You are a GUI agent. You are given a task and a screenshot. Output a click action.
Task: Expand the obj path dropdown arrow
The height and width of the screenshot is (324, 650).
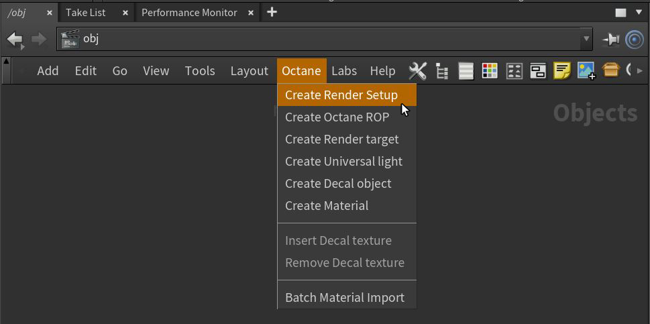coord(586,40)
